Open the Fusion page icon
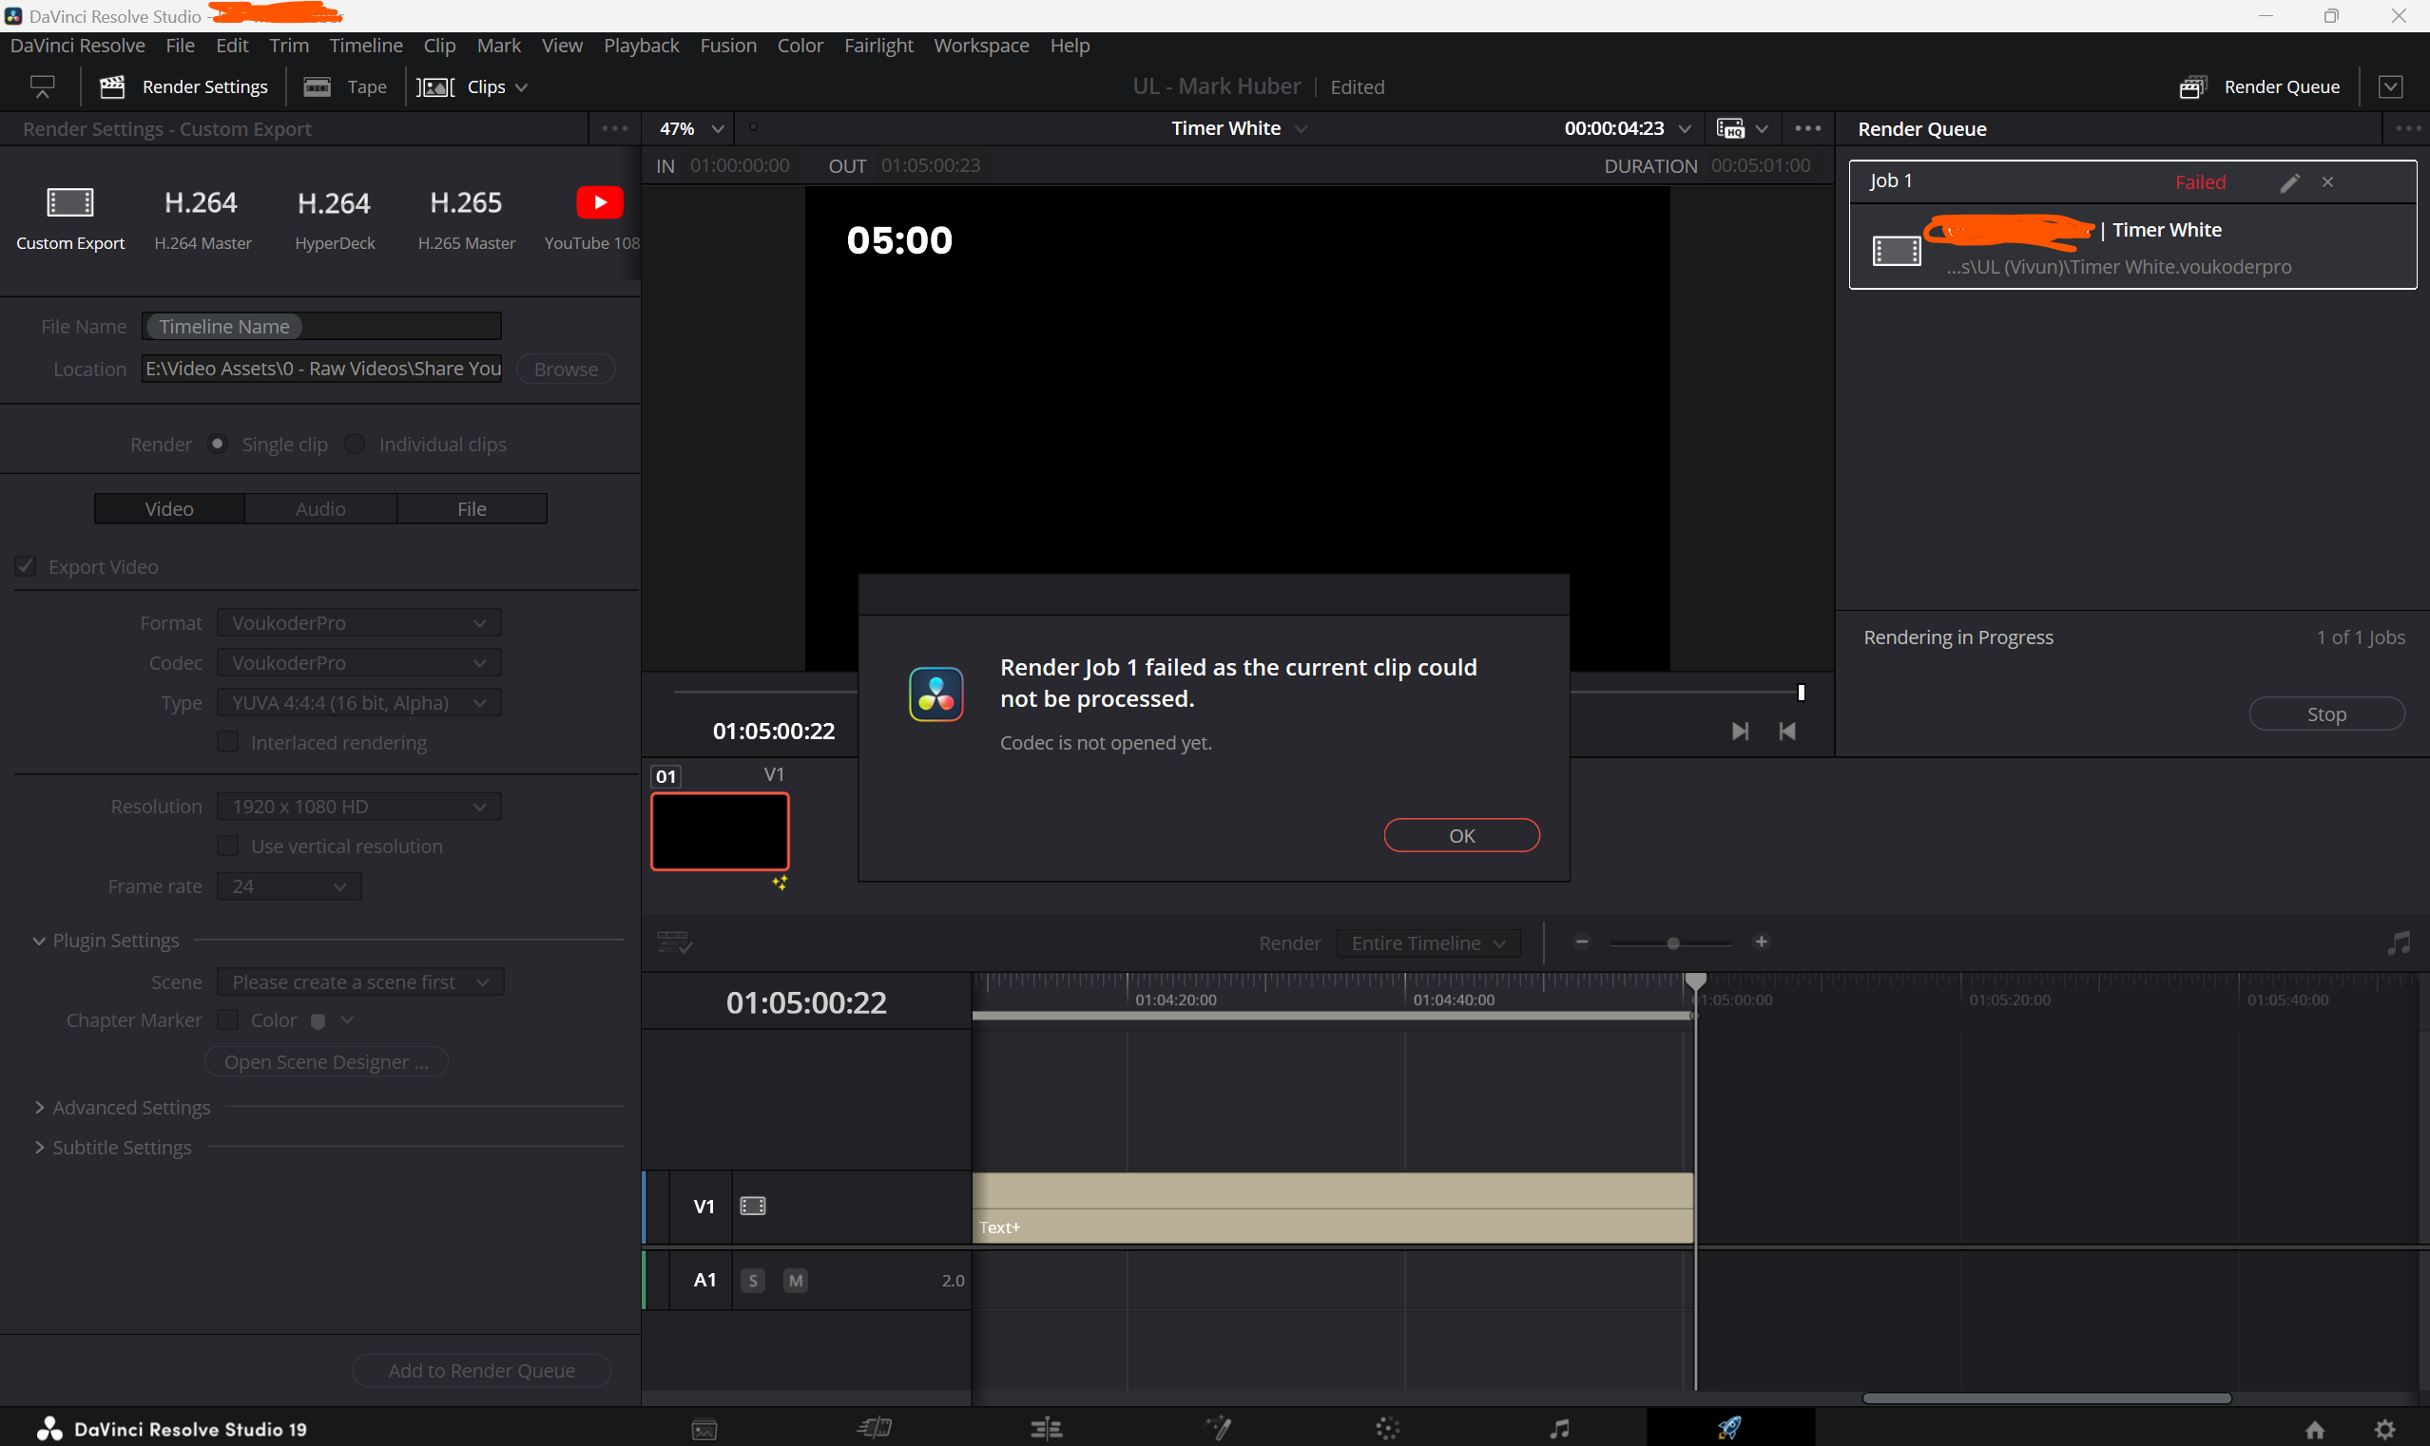 pos(1219,1429)
